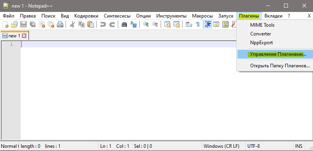This screenshot has width=313, height=151.
Task: Minimize the Notepad++ window
Action: tap(268, 6)
